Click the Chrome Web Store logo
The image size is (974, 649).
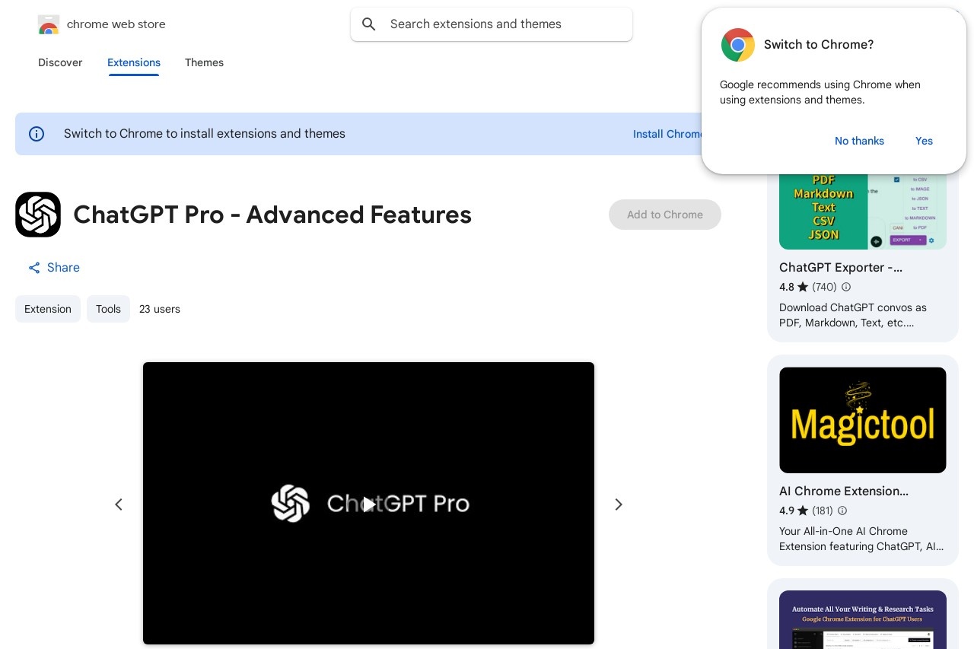tap(49, 24)
